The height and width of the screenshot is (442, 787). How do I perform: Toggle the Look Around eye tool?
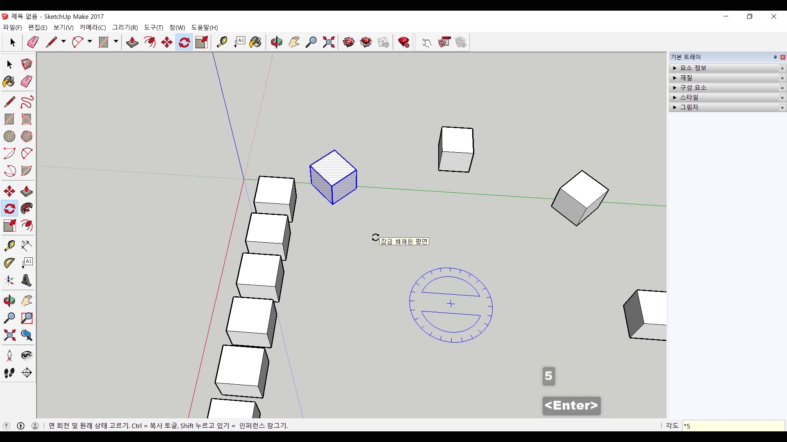[27, 355]
